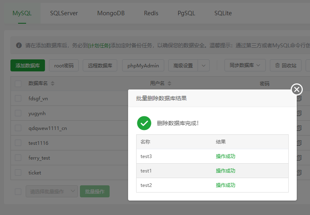
Task: Click the info icon in notice bar
Action: pos(19,45)
